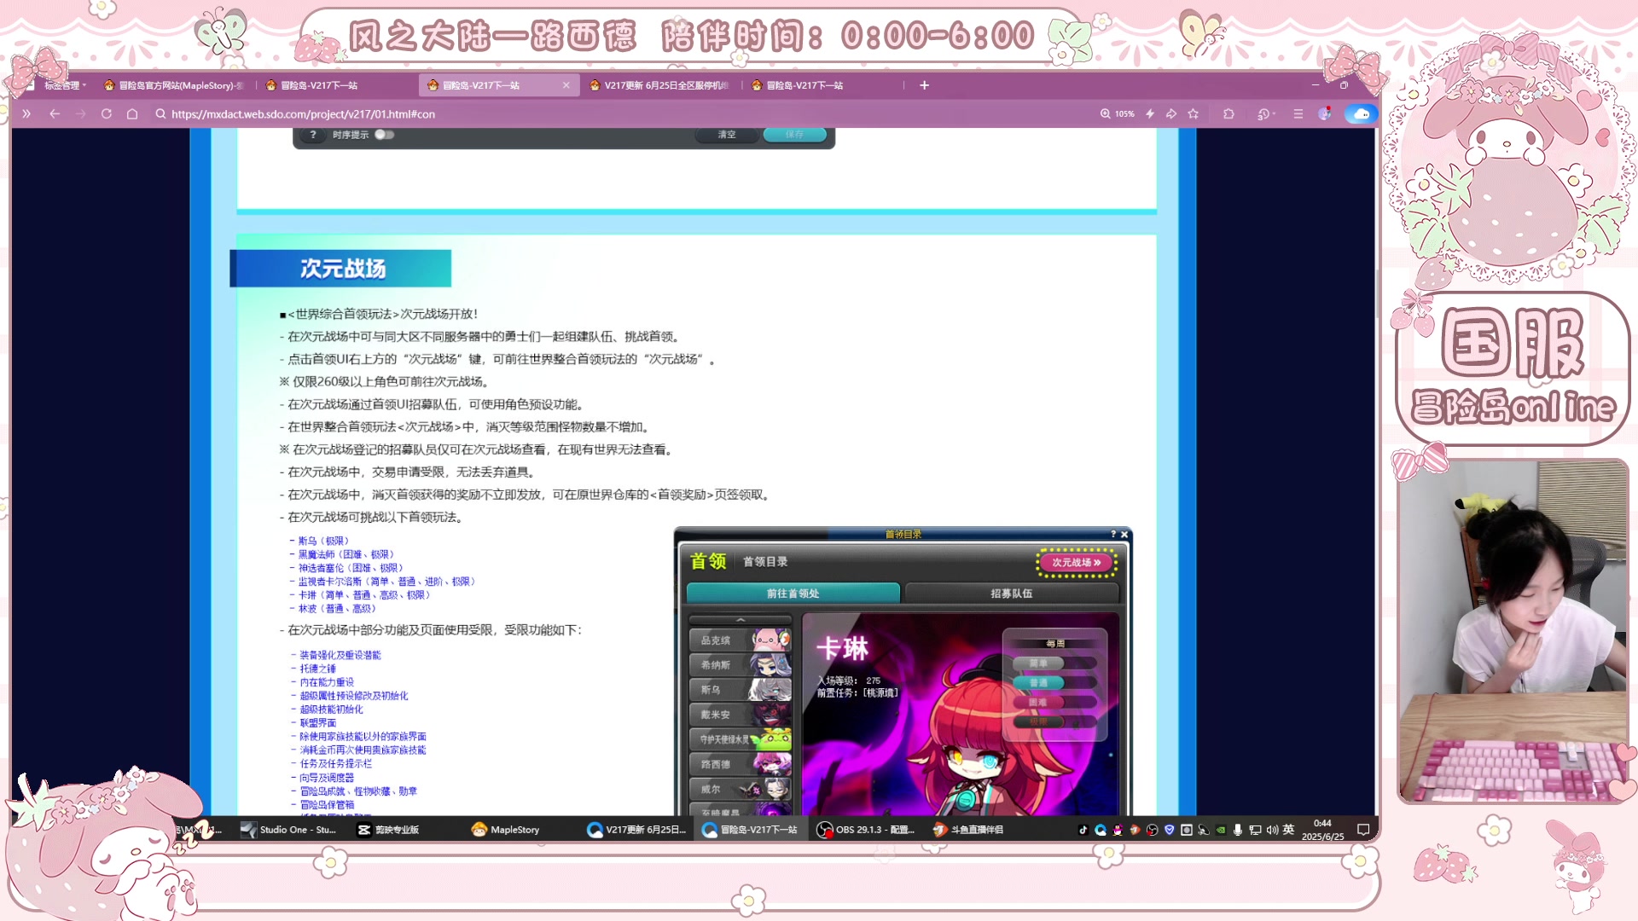Open OBS 29.1.3 from the taskbar
The height and width of the screenshot is (921, 1638).
click(866, 830)
